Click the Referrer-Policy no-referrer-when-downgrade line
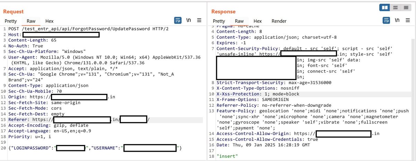The width and height of the screenshot is (416, 161). (x=274, y=105)
